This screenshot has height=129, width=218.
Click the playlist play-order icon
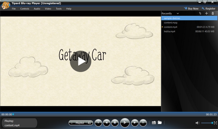point(89,123)
